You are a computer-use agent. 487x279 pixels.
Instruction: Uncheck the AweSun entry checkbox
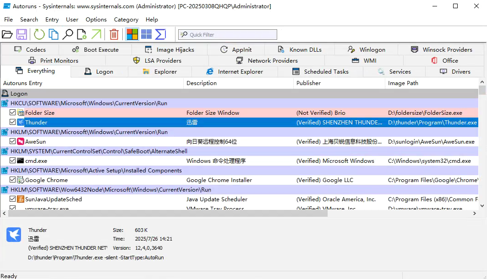[12, 141]
